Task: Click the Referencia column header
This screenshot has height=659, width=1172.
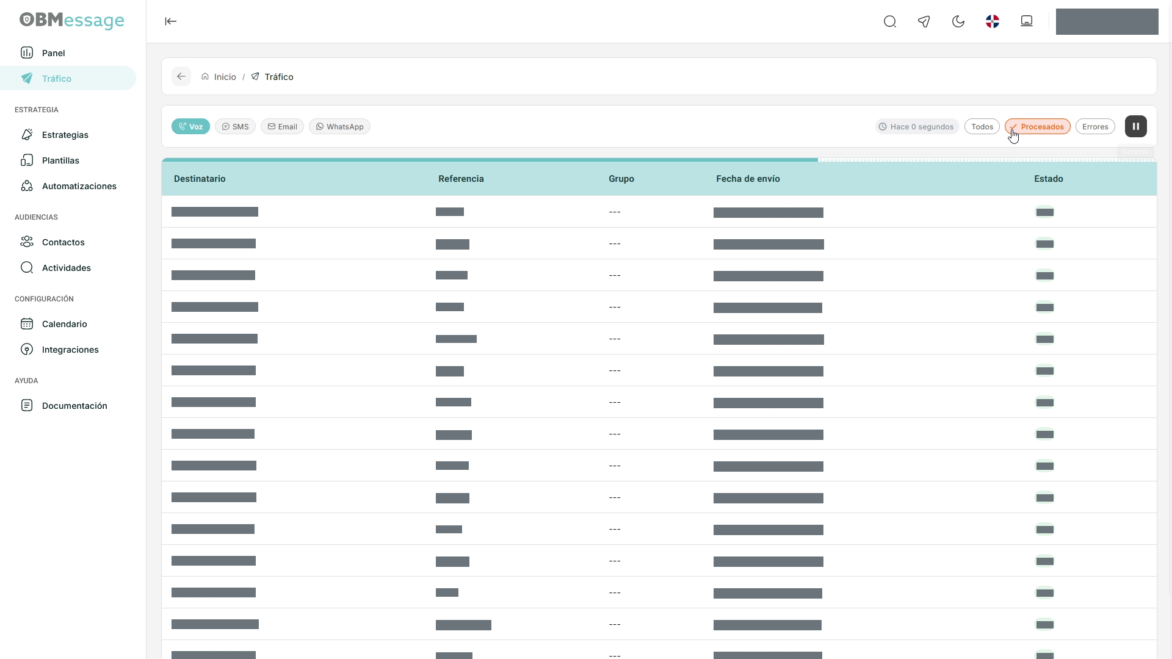Action: (461, 179)
